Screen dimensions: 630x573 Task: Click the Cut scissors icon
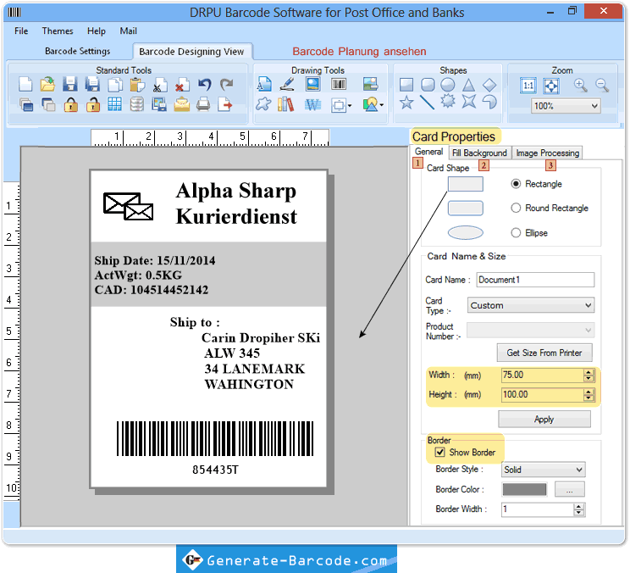159,85
